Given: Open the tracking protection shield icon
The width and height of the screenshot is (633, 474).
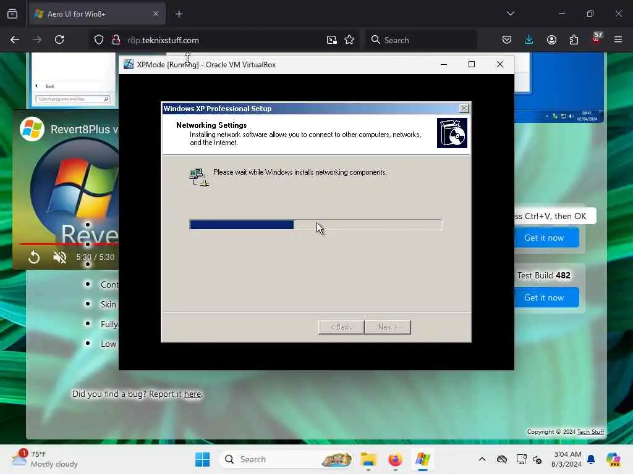Looking at the screenshot, I should [99, 40].
